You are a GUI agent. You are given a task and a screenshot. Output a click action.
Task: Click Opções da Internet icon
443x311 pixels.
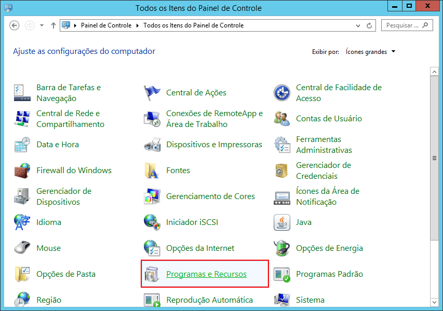click(152, 248)
